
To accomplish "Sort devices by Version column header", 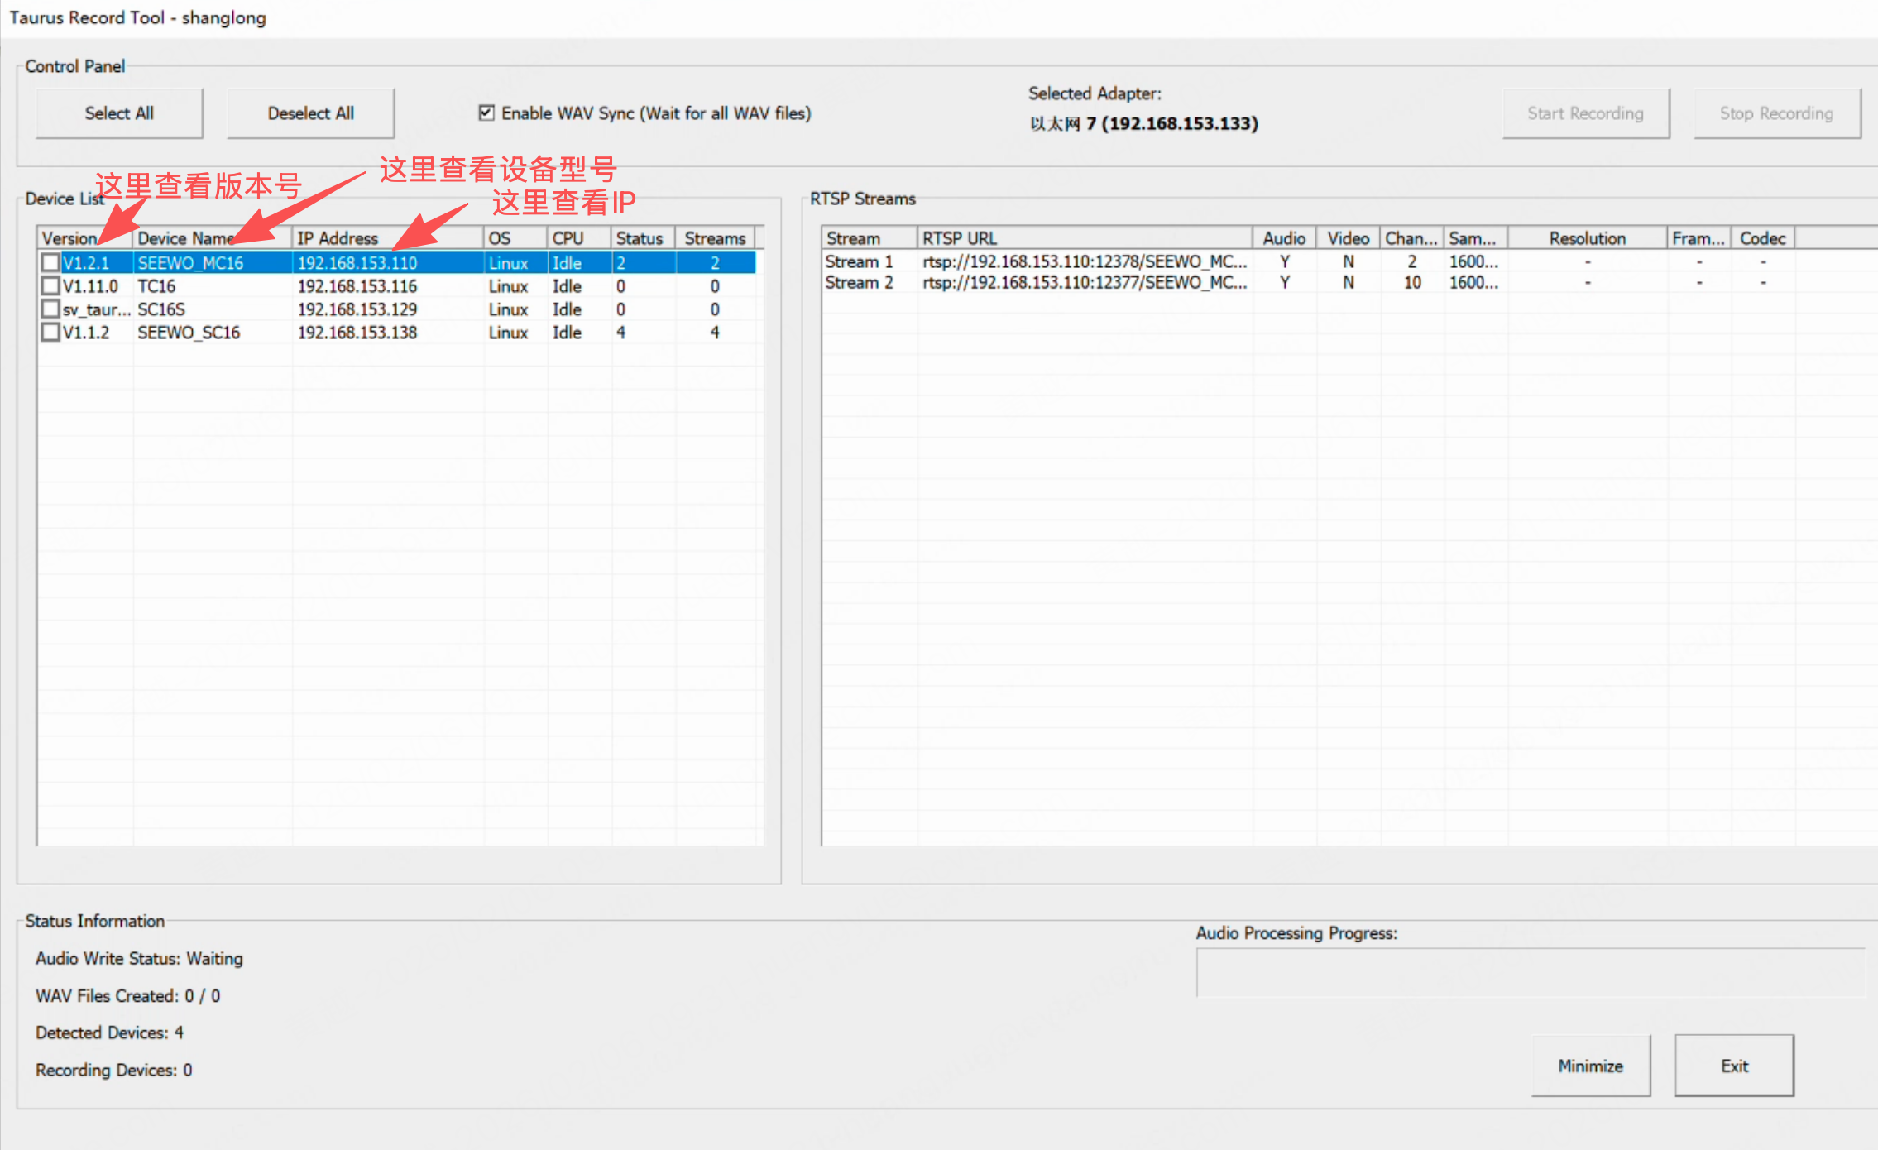I will (x=69, y=238).
